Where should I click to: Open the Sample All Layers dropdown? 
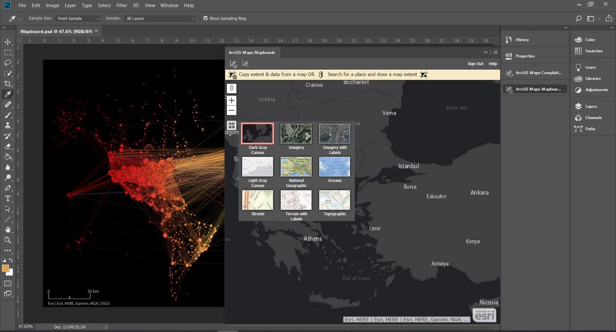click(160, 18)
